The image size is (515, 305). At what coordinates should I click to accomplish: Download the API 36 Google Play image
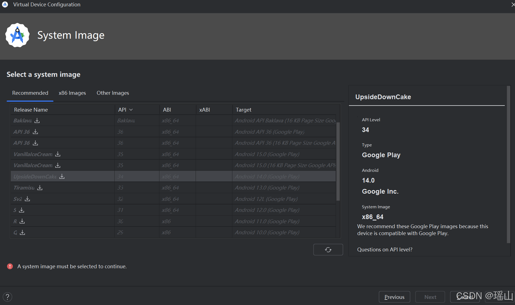35,132
